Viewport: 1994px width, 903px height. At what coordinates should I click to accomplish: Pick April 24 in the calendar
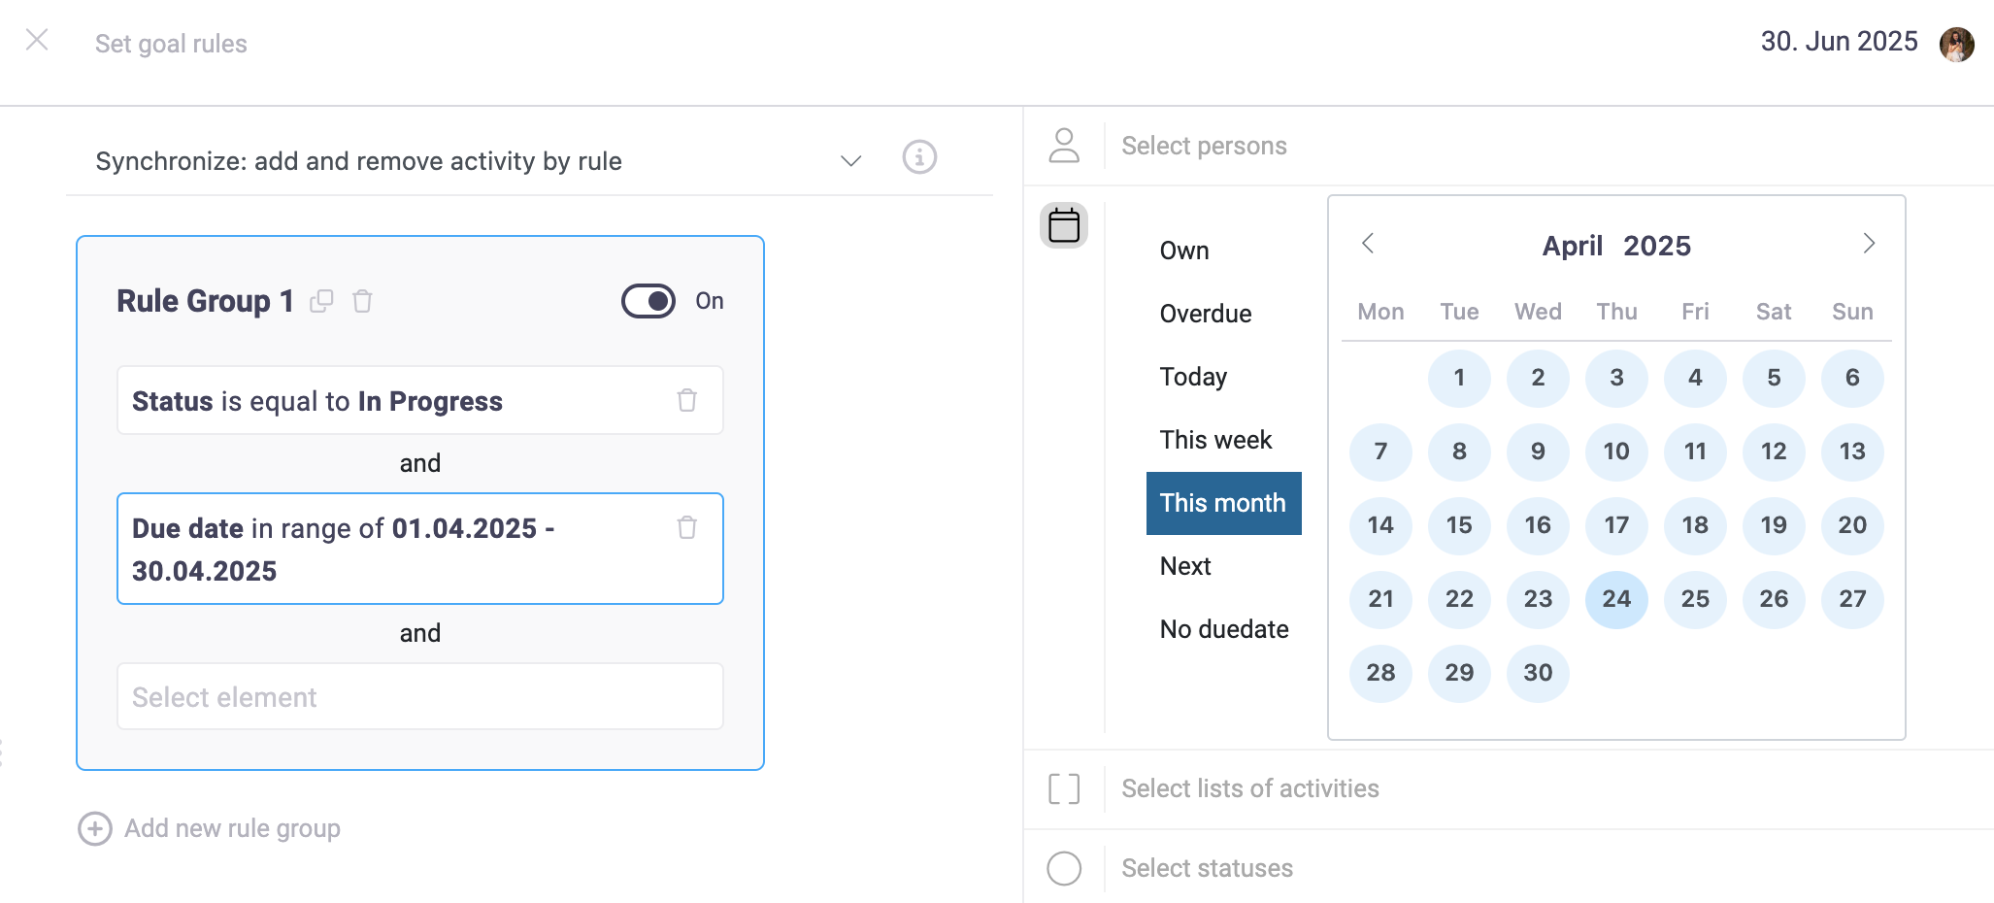[1616, 599]
